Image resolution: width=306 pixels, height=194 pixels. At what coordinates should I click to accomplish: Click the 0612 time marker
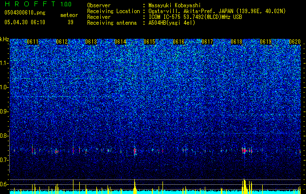[x=62, y=42]
